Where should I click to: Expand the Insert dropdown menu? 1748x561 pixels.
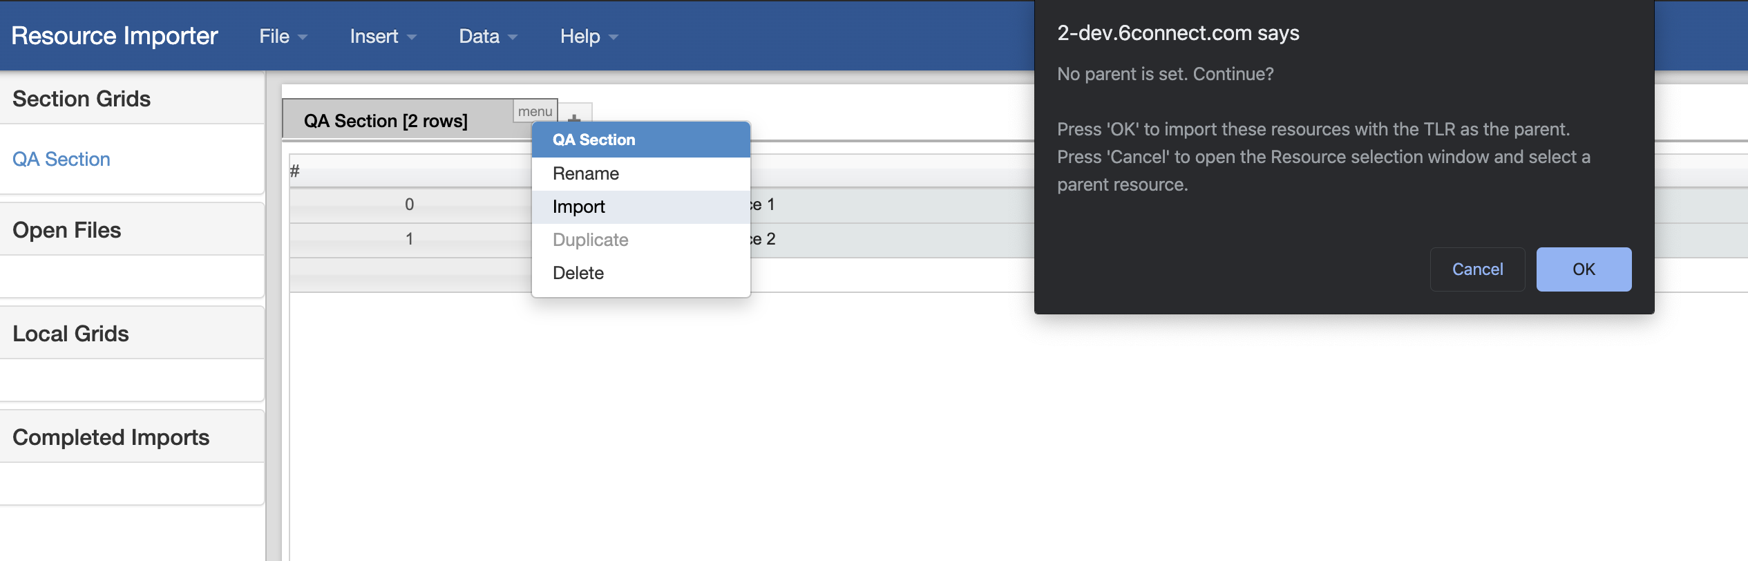382,37
